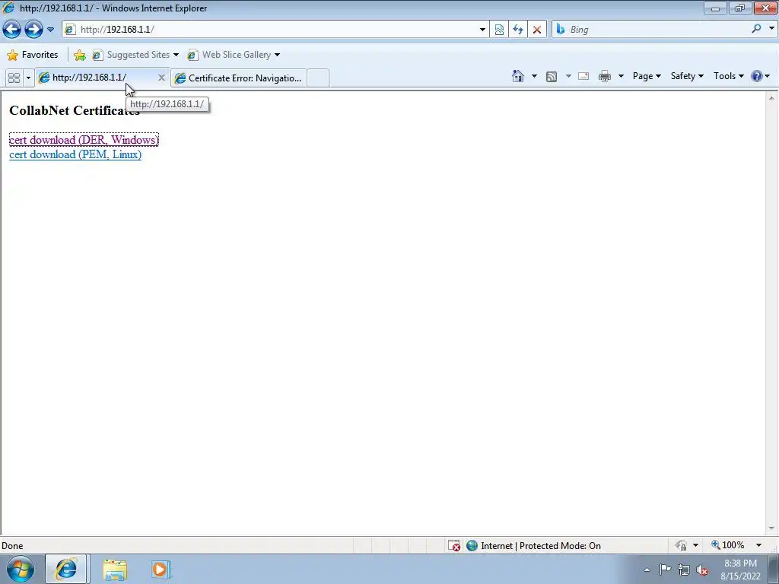Click the Quick Tabs grid icon

pyautogui.click(x=14, y=78)
